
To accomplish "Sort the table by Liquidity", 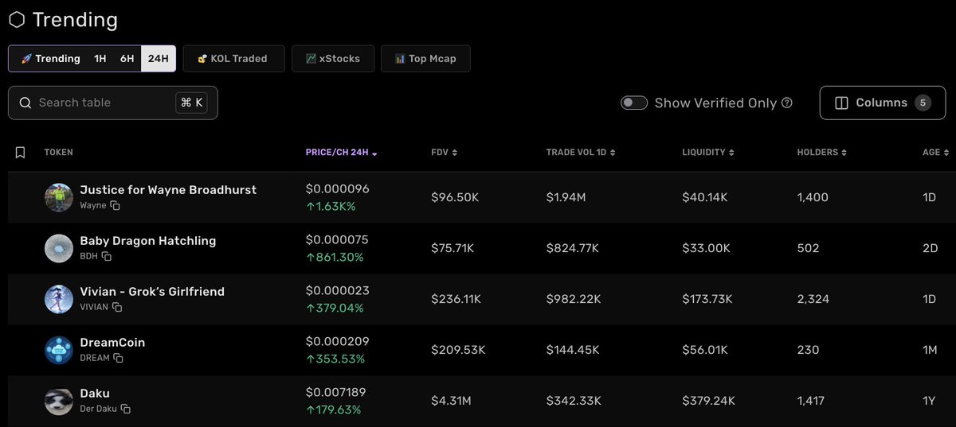I will coord(708,153).
